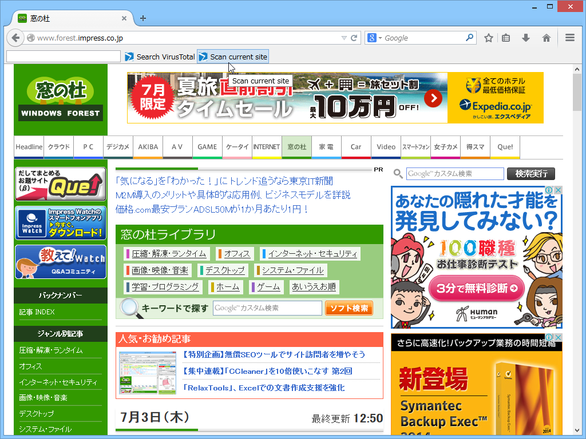Open a new tab with the plus button
The width and height of the screenshot is (586, 439).
(143, 18)
